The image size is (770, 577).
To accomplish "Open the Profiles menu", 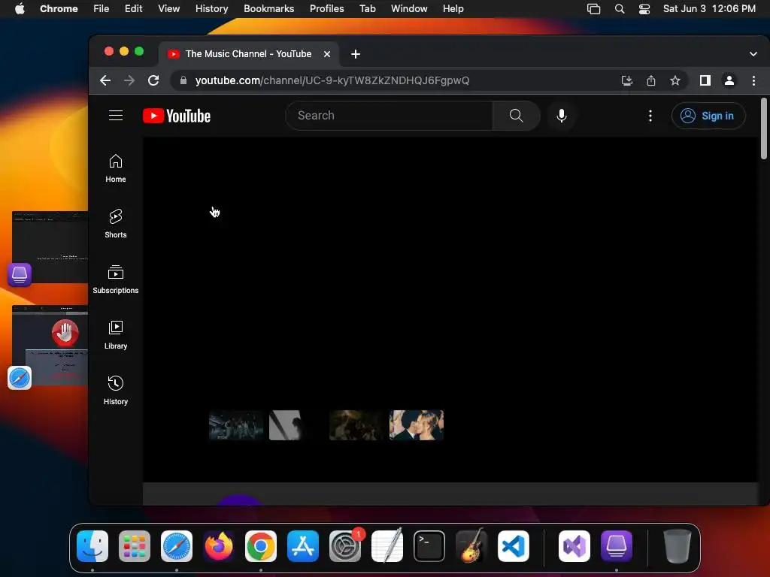I will (x=326, y=8).
